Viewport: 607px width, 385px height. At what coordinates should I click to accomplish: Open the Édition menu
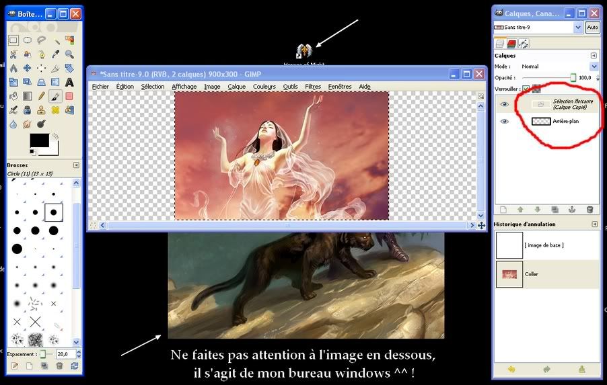[x=124, y=87]
